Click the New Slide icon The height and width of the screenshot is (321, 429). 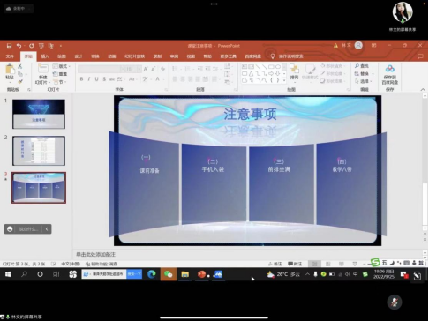point(43,70)
